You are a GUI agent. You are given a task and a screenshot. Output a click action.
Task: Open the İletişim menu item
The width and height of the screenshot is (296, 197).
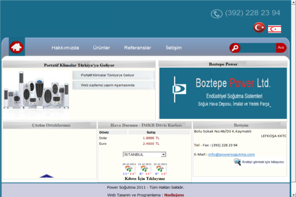tap(174, 48)
